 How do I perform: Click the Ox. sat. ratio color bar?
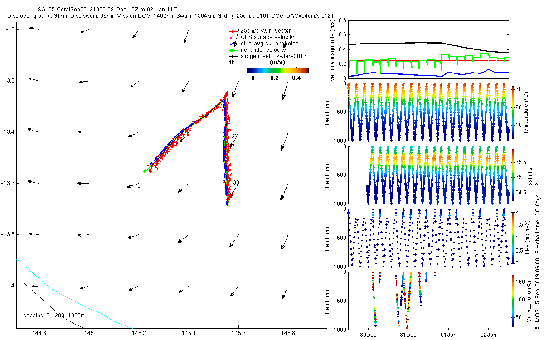click(512, 300)
